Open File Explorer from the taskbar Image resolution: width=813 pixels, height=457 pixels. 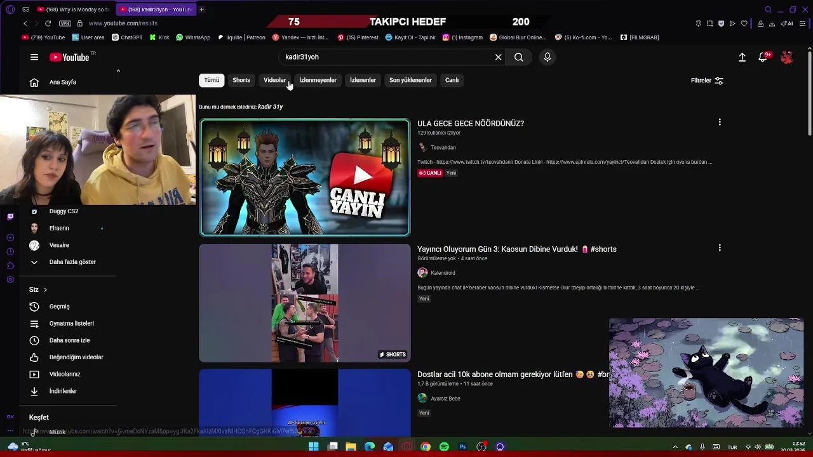pyautogui.click(x=351, y=447)
